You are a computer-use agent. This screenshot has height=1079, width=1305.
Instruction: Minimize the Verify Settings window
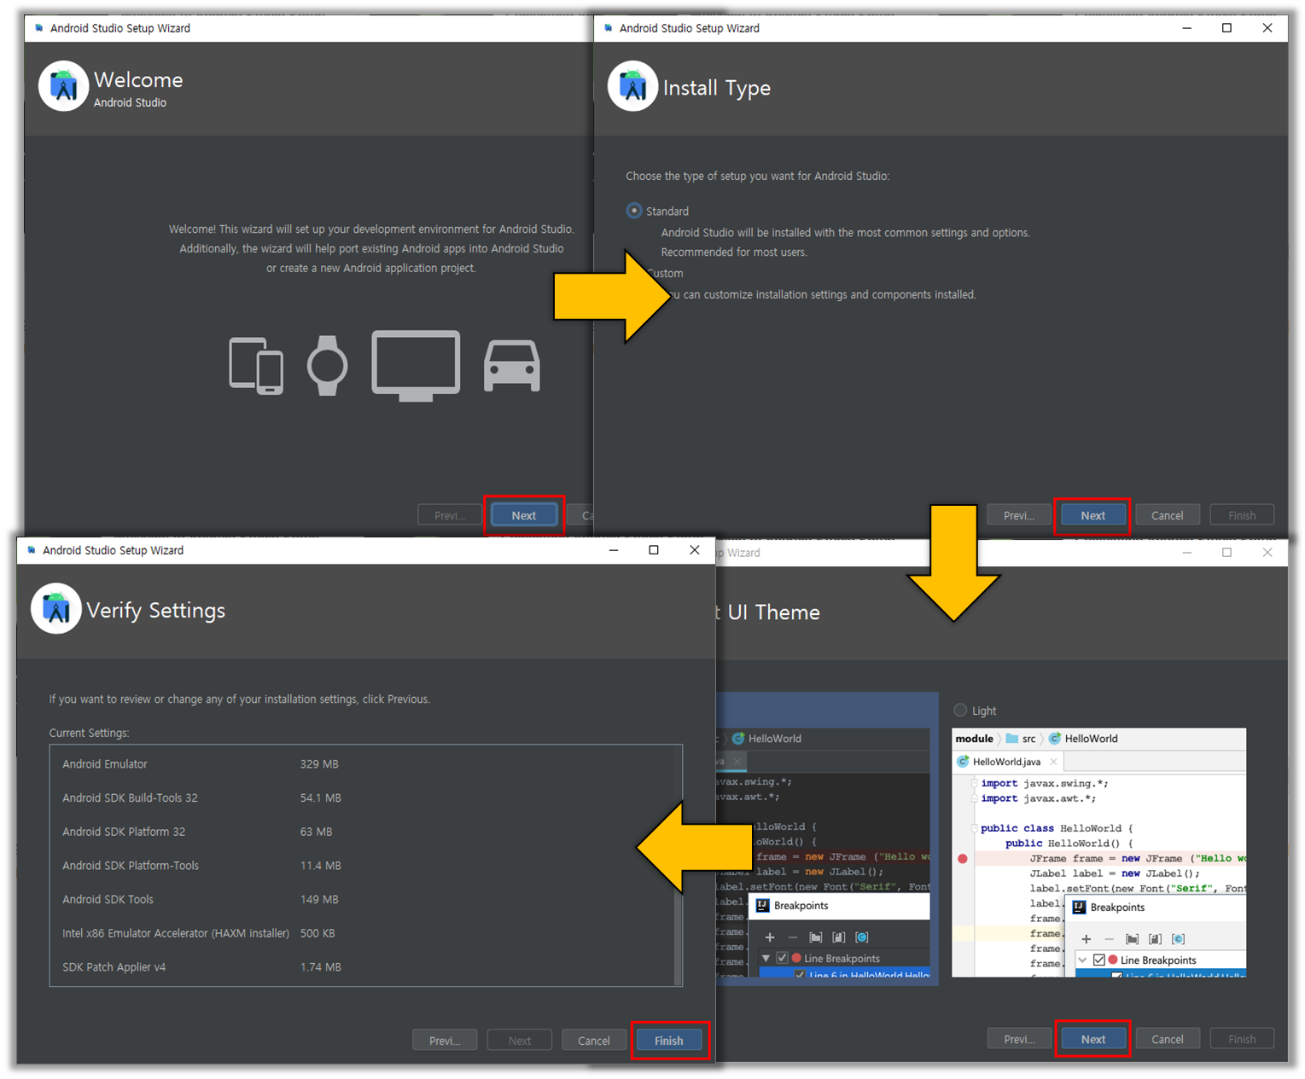(x=613, y=550)
